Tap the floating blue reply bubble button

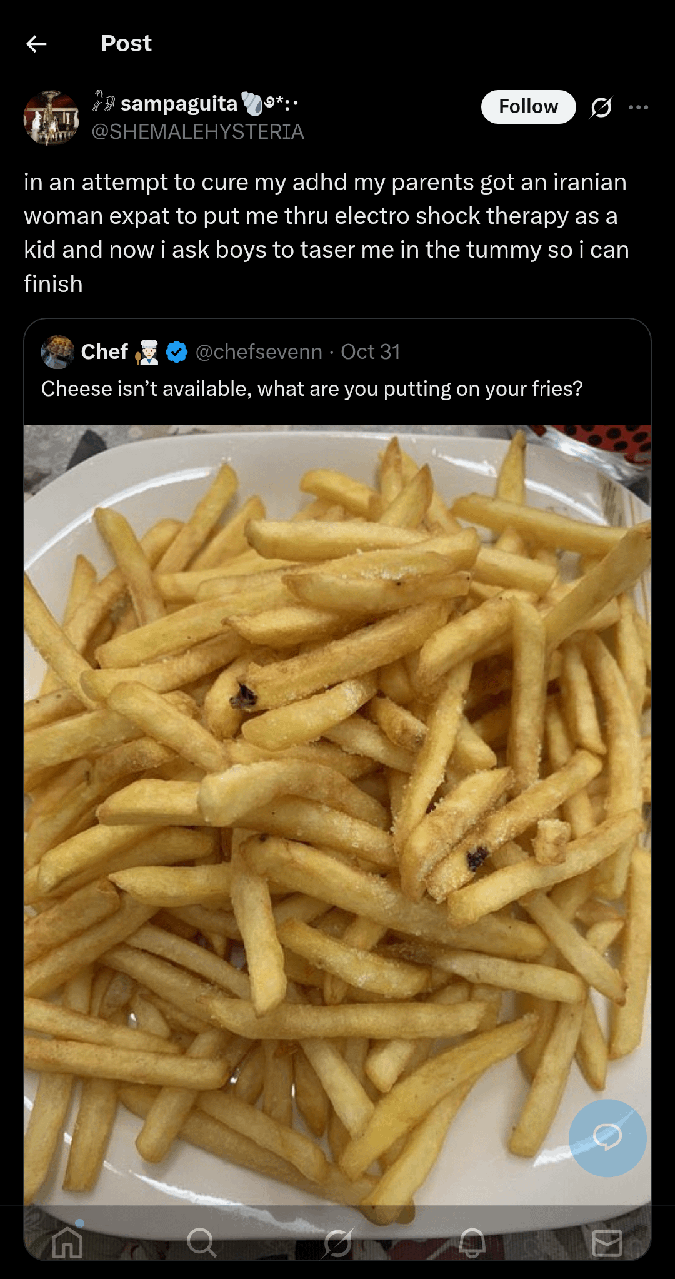(607, 1138)
